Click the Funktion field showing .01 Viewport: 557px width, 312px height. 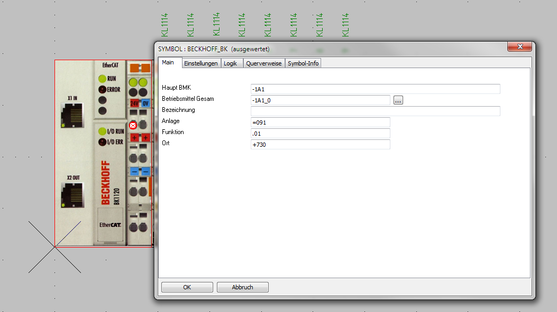pyautogui.click(x=320, y=134)
